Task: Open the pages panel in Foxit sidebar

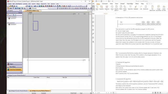Action: click(93, 22)
